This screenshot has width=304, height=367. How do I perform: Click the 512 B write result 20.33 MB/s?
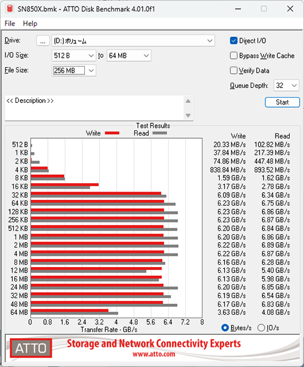tap(230, 145)
